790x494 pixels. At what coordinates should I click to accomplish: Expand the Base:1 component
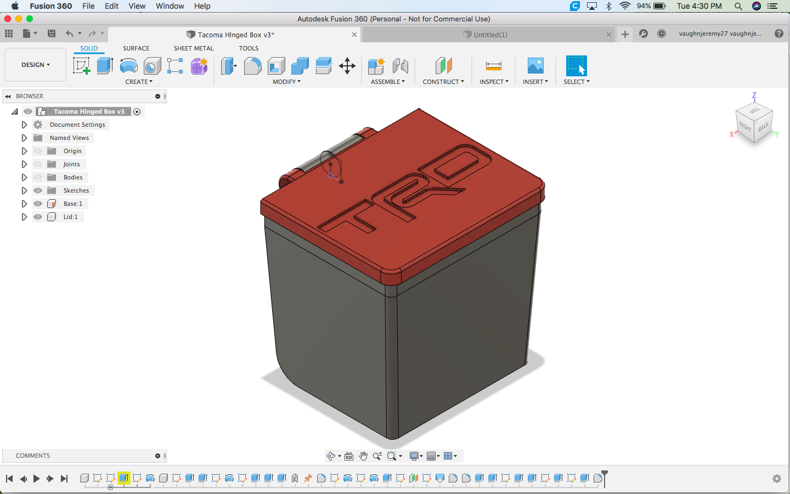[x=24, y=204]
